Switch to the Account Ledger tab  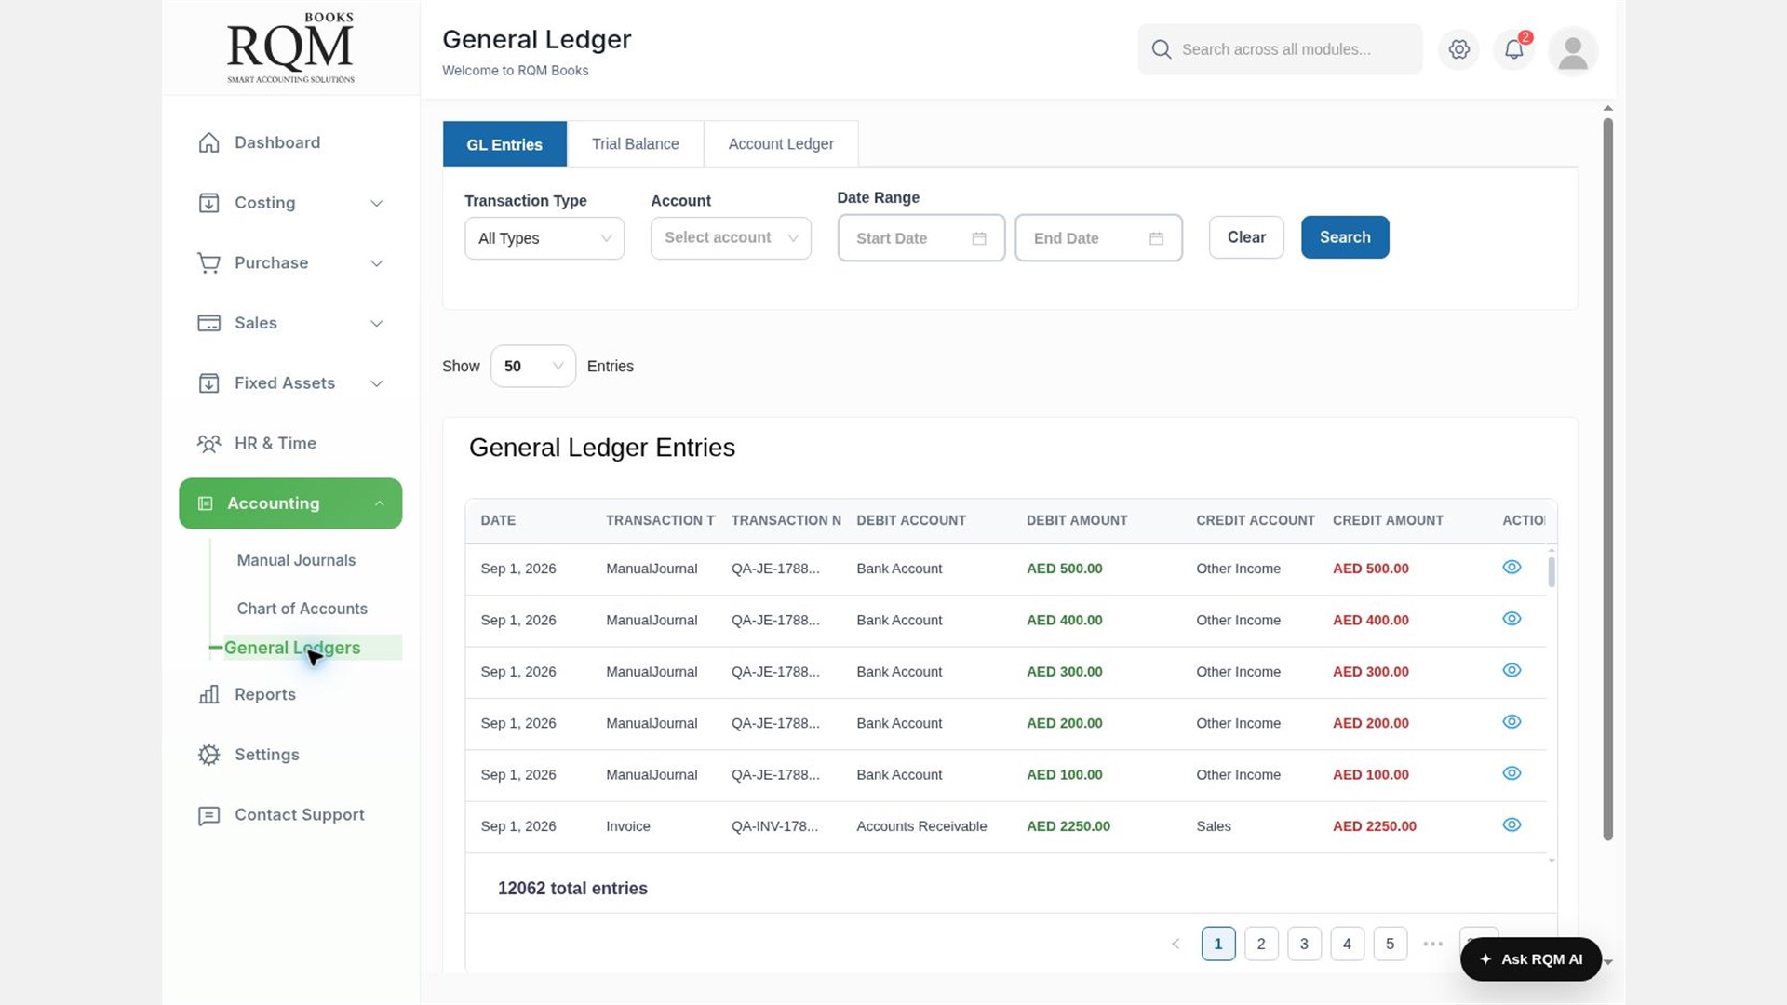781,144
